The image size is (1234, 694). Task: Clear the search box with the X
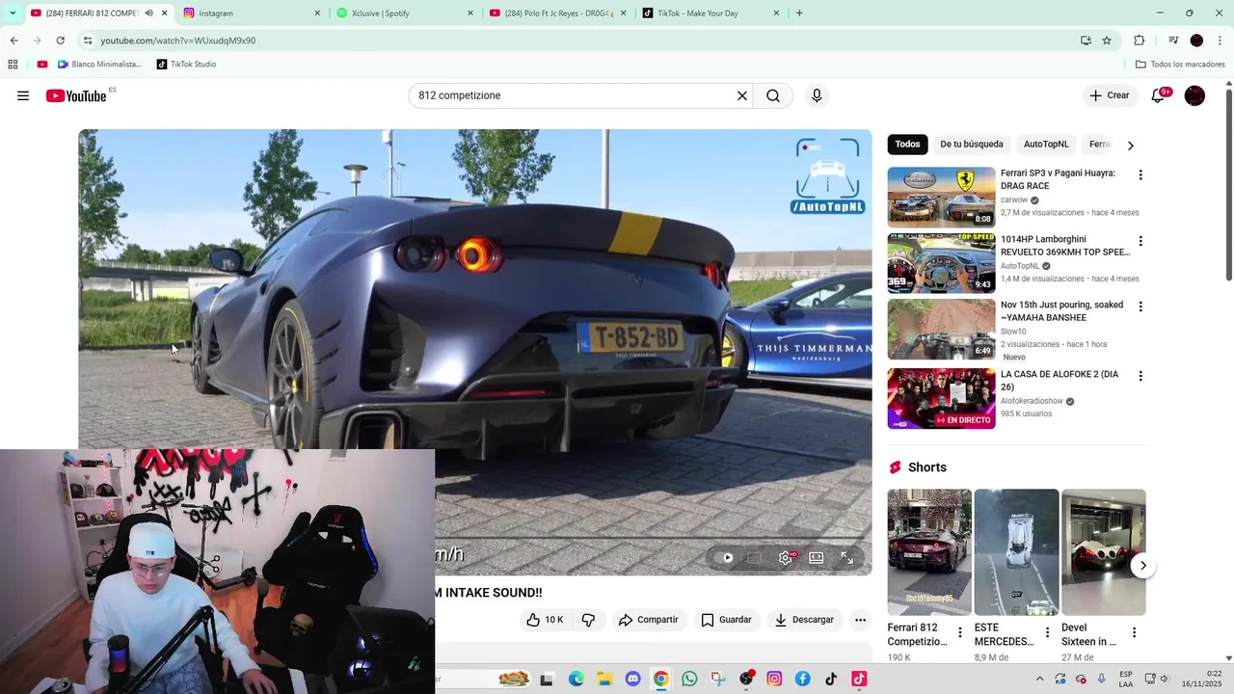pyautogui.click(x=742, y=95)
